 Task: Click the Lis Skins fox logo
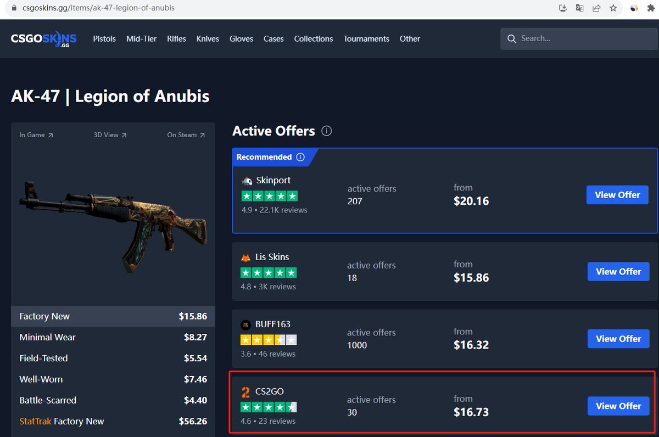246,257
